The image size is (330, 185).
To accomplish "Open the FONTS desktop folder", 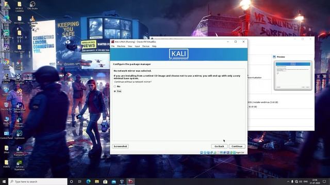I will click(6, 163).
